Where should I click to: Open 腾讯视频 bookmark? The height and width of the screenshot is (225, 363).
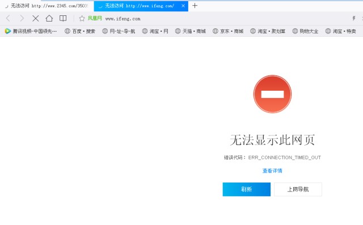click(x=31, y=31)
